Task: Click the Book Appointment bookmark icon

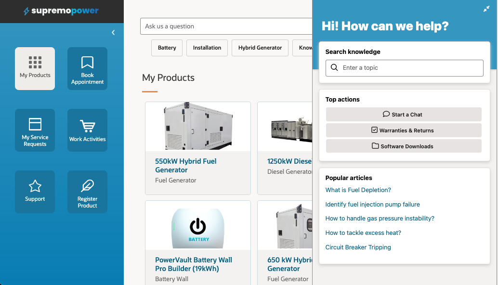Action: pyautogui.click(x=87, y=63)
